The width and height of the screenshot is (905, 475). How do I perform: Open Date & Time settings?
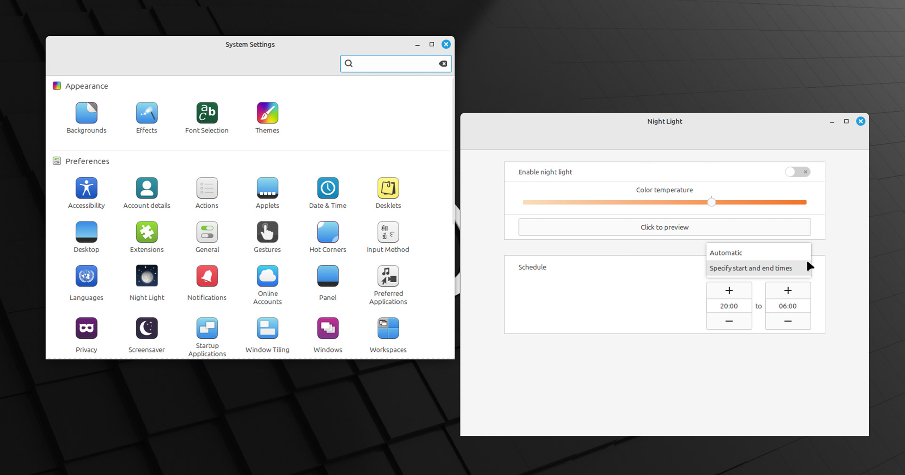point(328,188)
